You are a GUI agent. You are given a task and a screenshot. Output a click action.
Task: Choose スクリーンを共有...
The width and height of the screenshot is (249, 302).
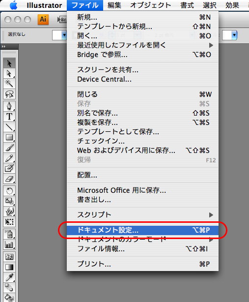pyautogui.click(x=142, y=70)
